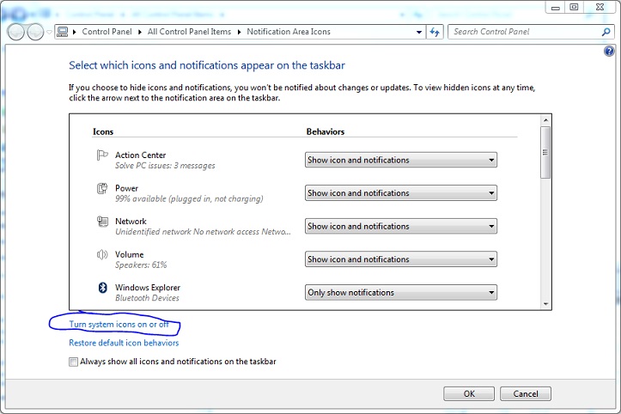Enable Always show all icons checkbox
Screen dimensions: 621x414
(73, 362)
